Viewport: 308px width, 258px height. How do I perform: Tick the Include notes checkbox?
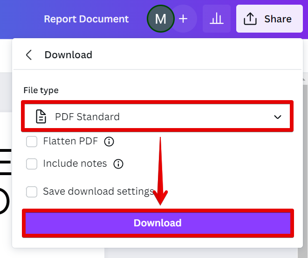pos(32,164)
